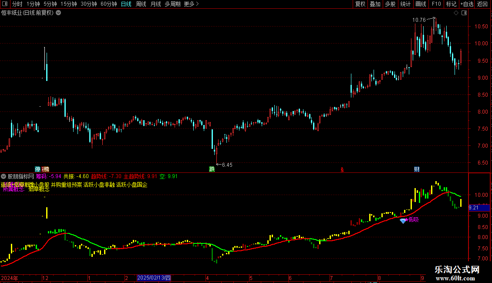Image resolution: width=492 pixels, height=283 pixels.
Task: Click the red S event marker
Action: pyautogui.click(x=342, y=170)
